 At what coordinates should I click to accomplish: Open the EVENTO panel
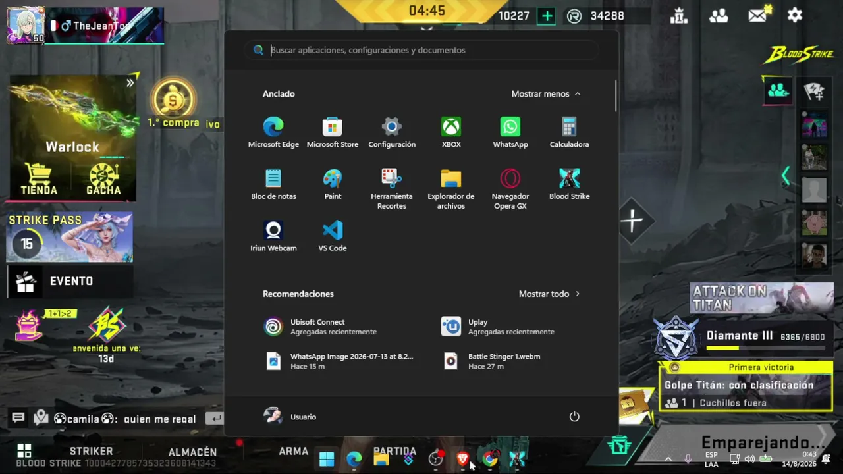point(69,281)
